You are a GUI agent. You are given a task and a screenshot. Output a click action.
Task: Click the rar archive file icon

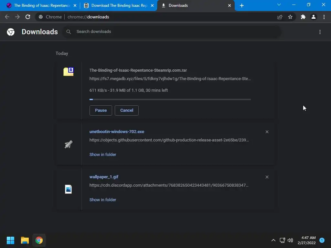(x=69, y=72)
